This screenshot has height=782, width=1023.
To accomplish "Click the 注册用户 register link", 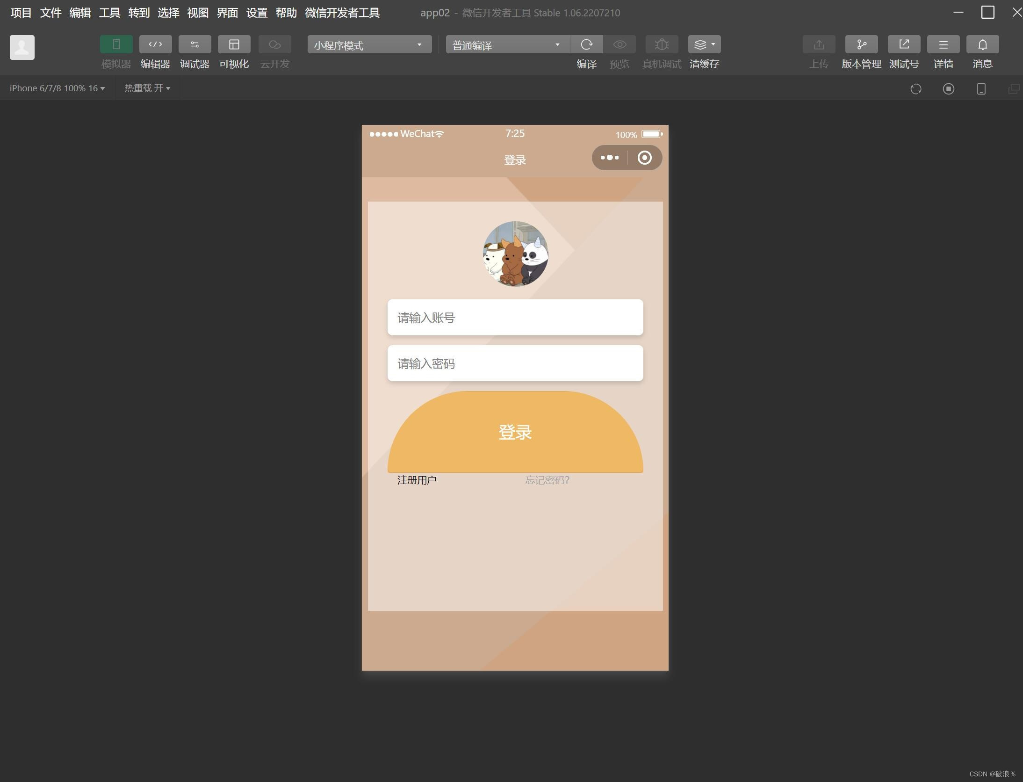I will (417, 480).
